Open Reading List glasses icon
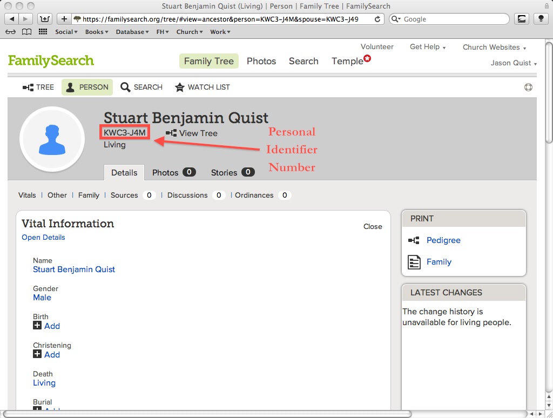Image resolution: width=553 pixels, height=418 pixels. 11,32
